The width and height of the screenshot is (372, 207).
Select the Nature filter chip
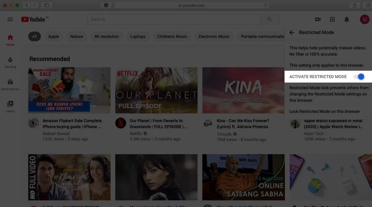point(76,37)
